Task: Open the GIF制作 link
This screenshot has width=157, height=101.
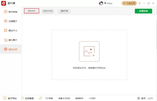Action: (x=92, y=98)
